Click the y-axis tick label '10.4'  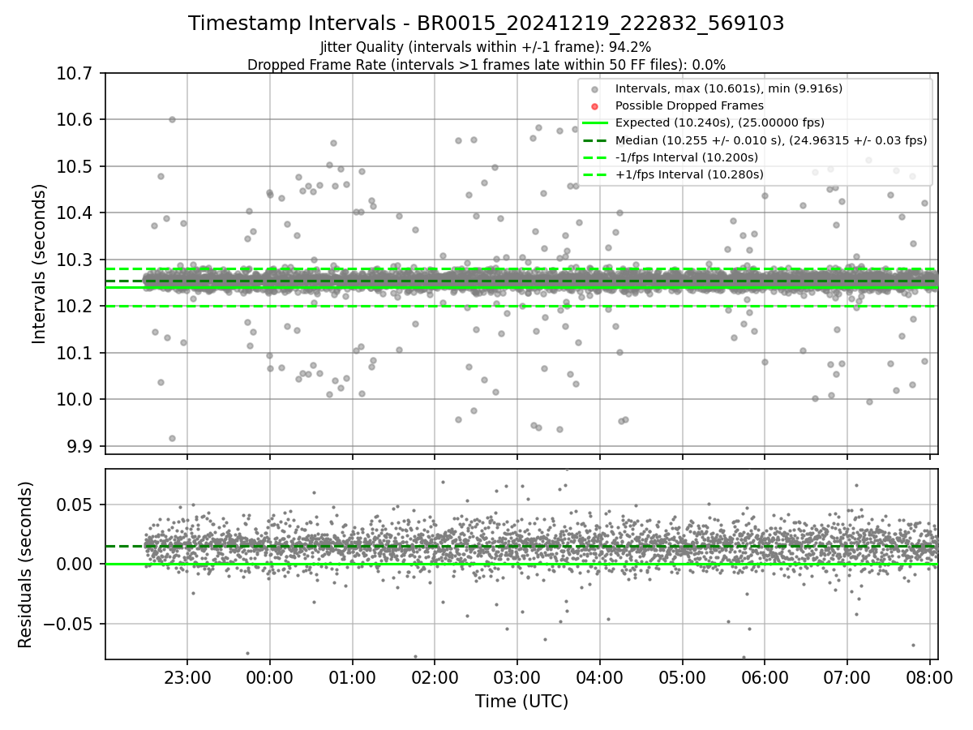(x=76, y=213)
